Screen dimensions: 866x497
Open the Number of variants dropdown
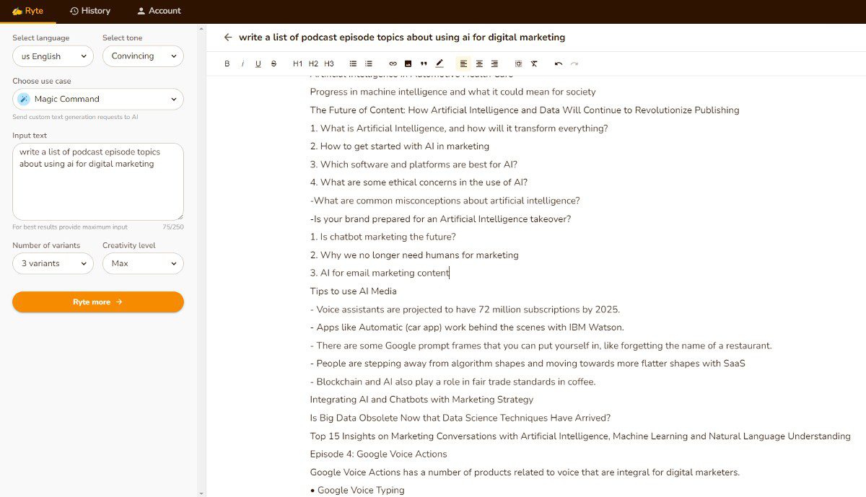click(53, 263)
